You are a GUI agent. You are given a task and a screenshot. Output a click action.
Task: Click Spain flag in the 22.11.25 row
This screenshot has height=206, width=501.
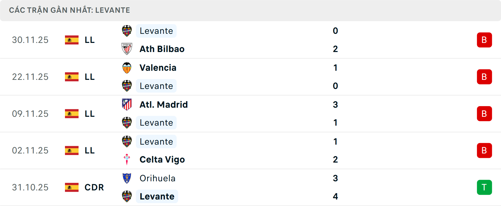(x=72, y=77)
